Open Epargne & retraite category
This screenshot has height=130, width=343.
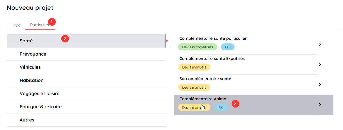click(x=41, y=107)
